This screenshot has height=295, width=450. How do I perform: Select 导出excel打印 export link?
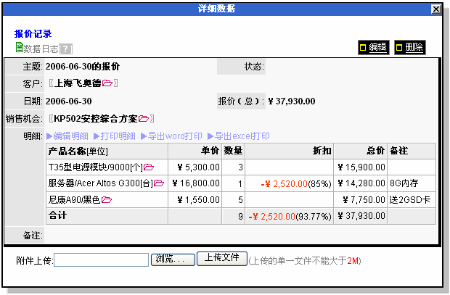click(x=239, y=136)
